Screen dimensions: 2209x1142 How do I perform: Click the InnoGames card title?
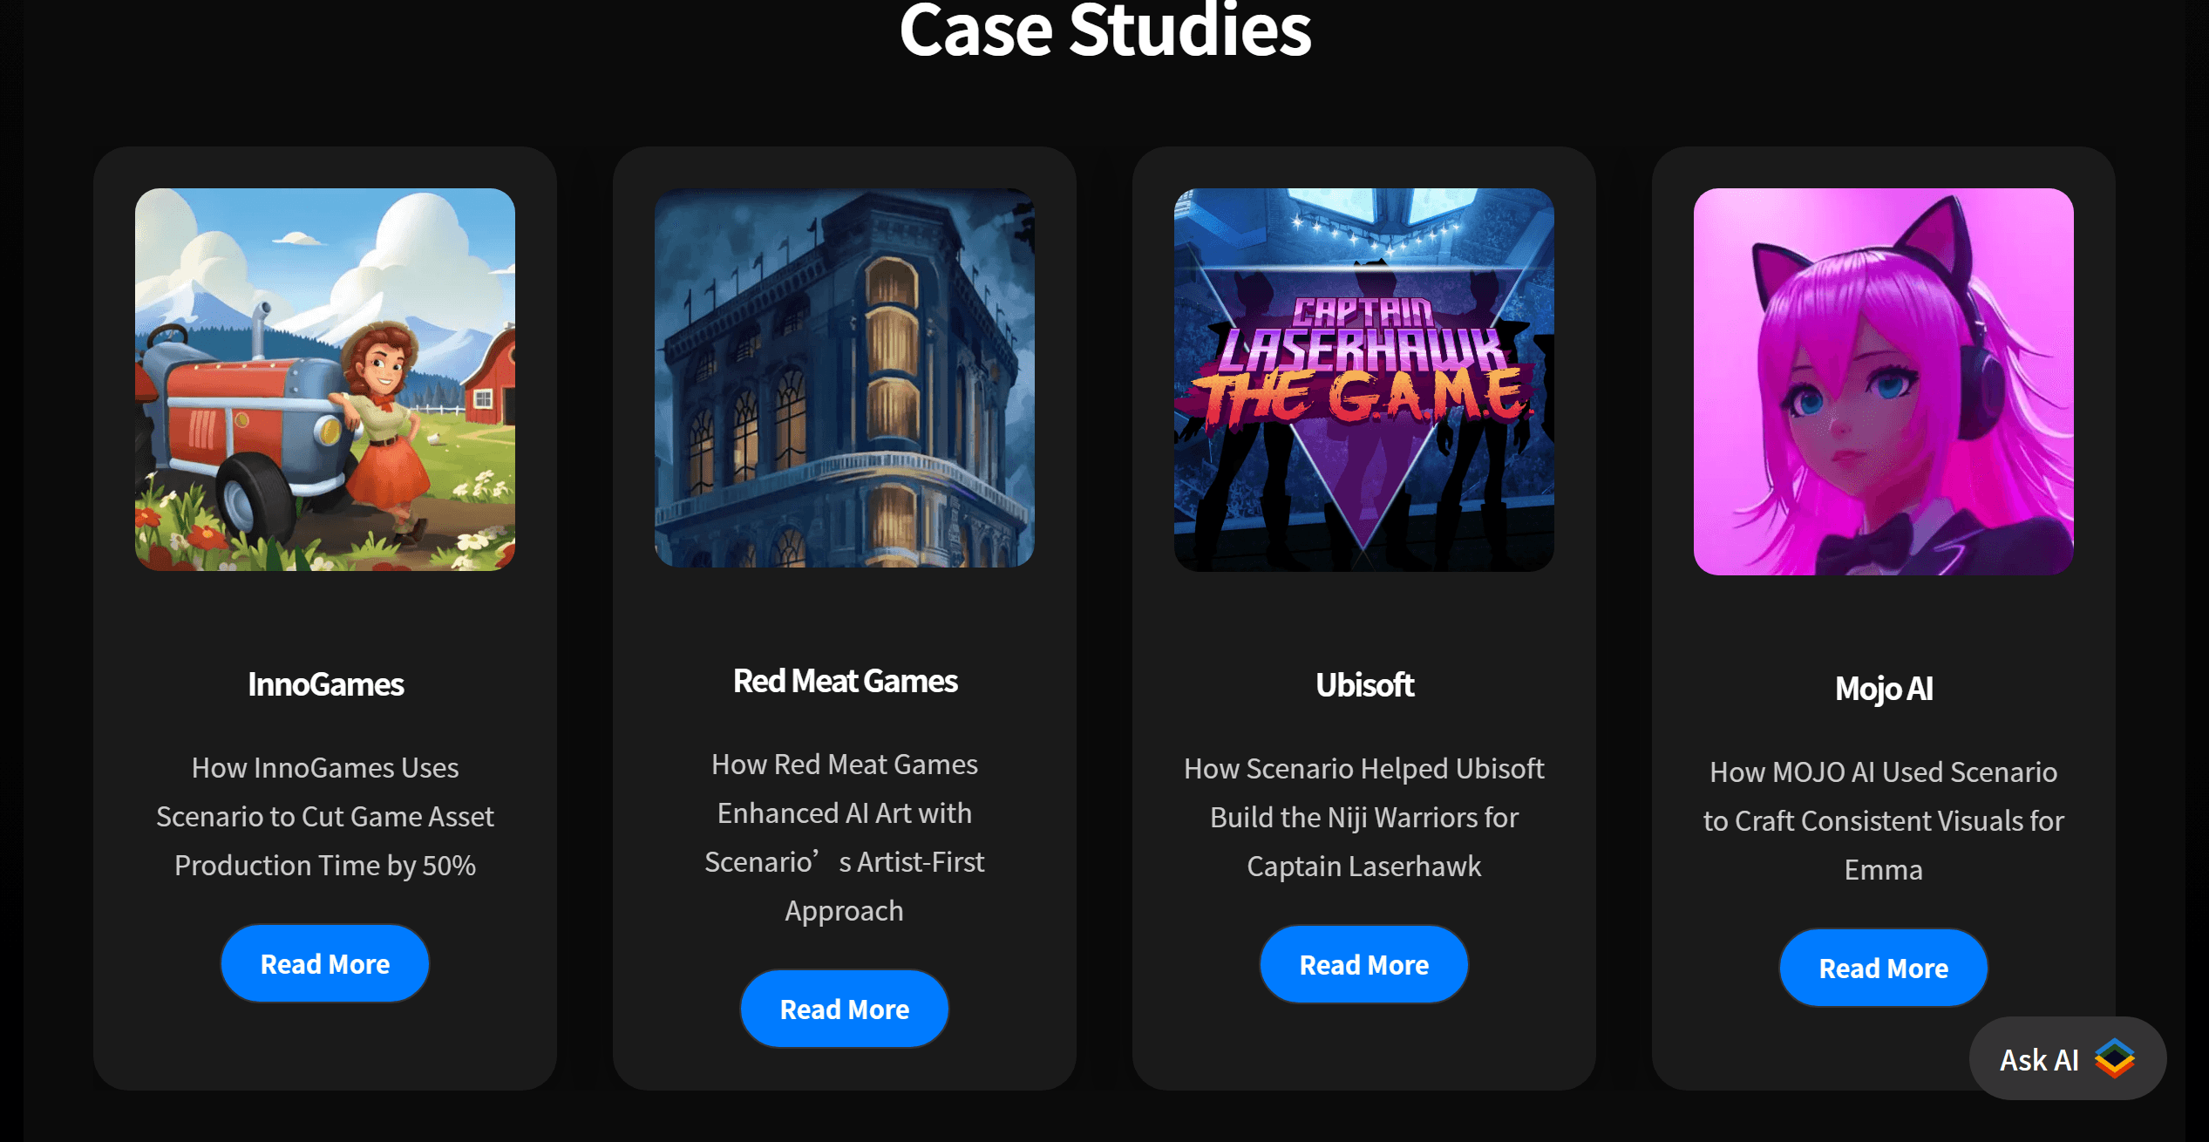[x=325, y=684]
